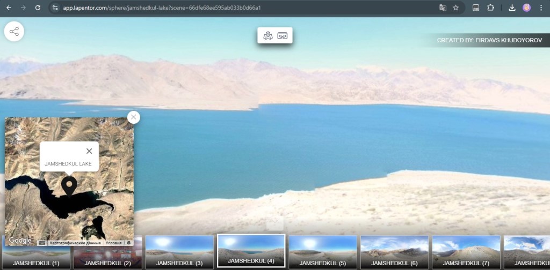The width and height of the screenshot is (550, 270).
Task: Enable VR headset mode
Action: (x=283, y=36)
